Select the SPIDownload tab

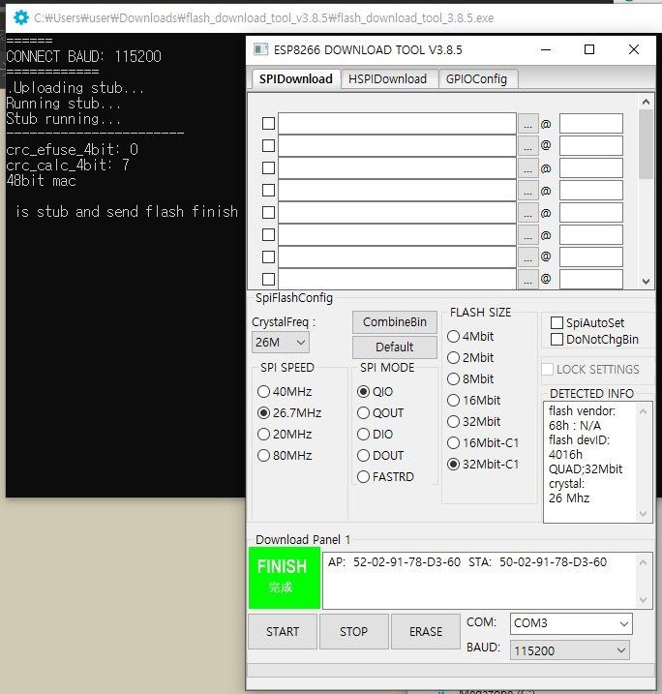[x=295, y=79]
